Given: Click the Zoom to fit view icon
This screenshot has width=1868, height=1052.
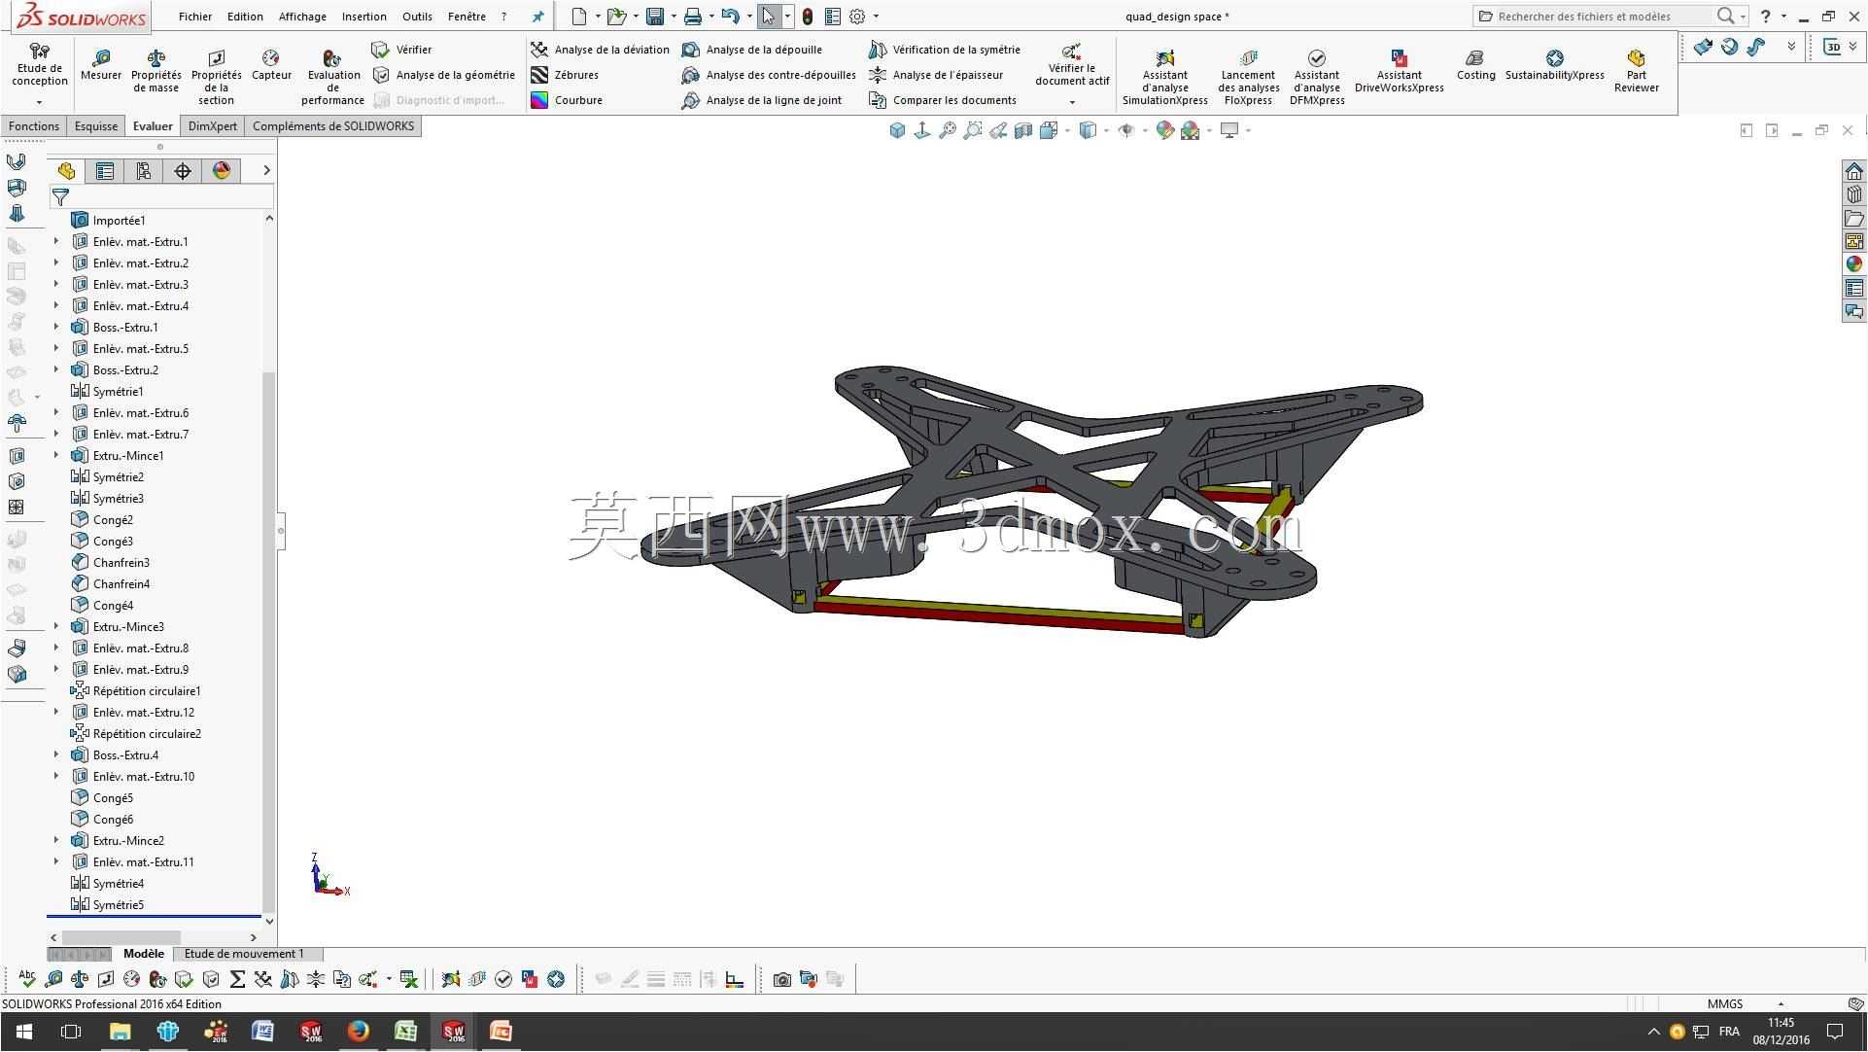Looking at the screenshot, I should pos(948,130).
